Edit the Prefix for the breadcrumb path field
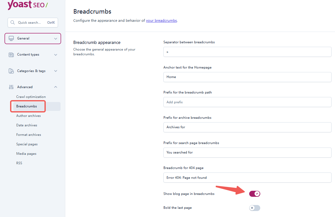335x217 pixels. click(247, 102)
